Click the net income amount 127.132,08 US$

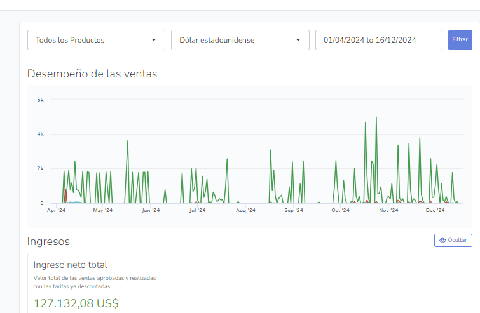[76, 303]
